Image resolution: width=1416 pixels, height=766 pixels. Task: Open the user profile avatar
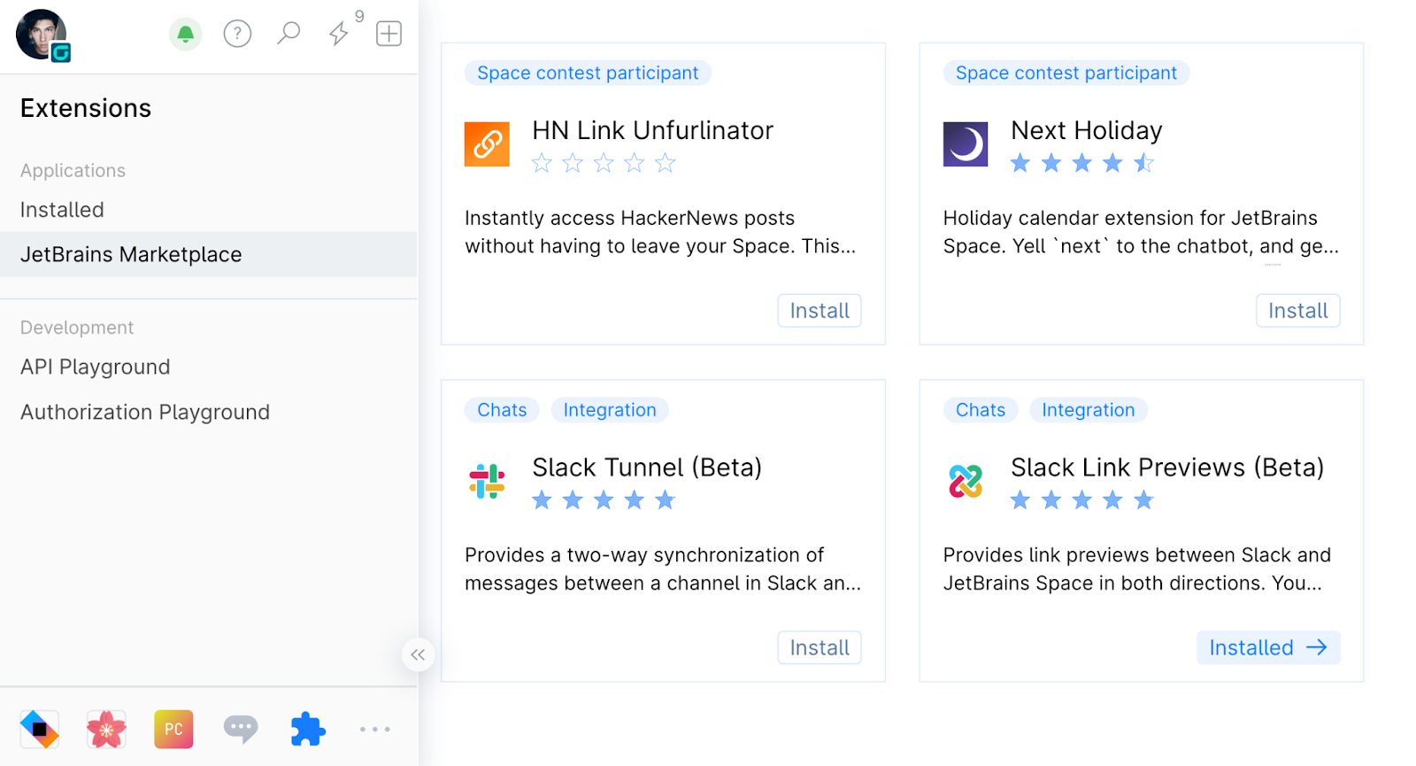[42, 35]
